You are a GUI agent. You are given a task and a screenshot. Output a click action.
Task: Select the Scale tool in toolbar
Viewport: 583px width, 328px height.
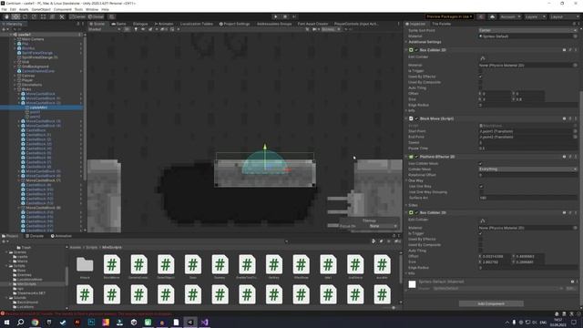[35, 16]
